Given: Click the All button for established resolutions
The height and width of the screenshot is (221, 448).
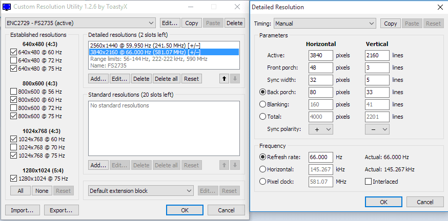Looking at the screenshot, I should pyautogui.click(x=21, y=191).
